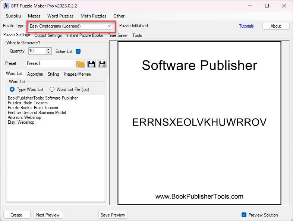Click the BPT app icon in title bar
The height and width of the screenshot is (221, 293).
pos(6,6)
